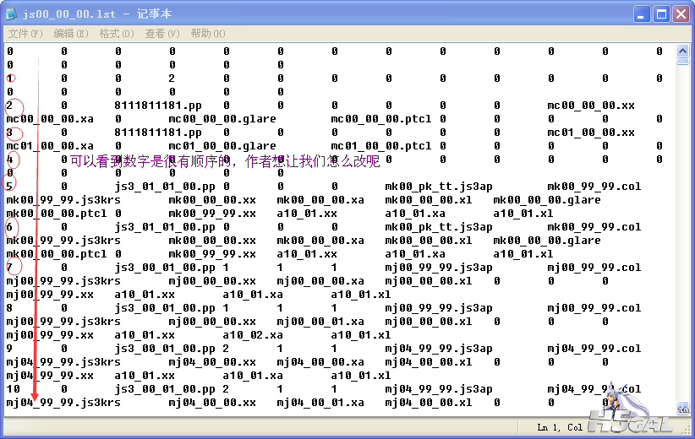Click on mc01_00_00.ptcl text
The width and height of the screenshot is (695, 439).
click(x=381, y=146)
